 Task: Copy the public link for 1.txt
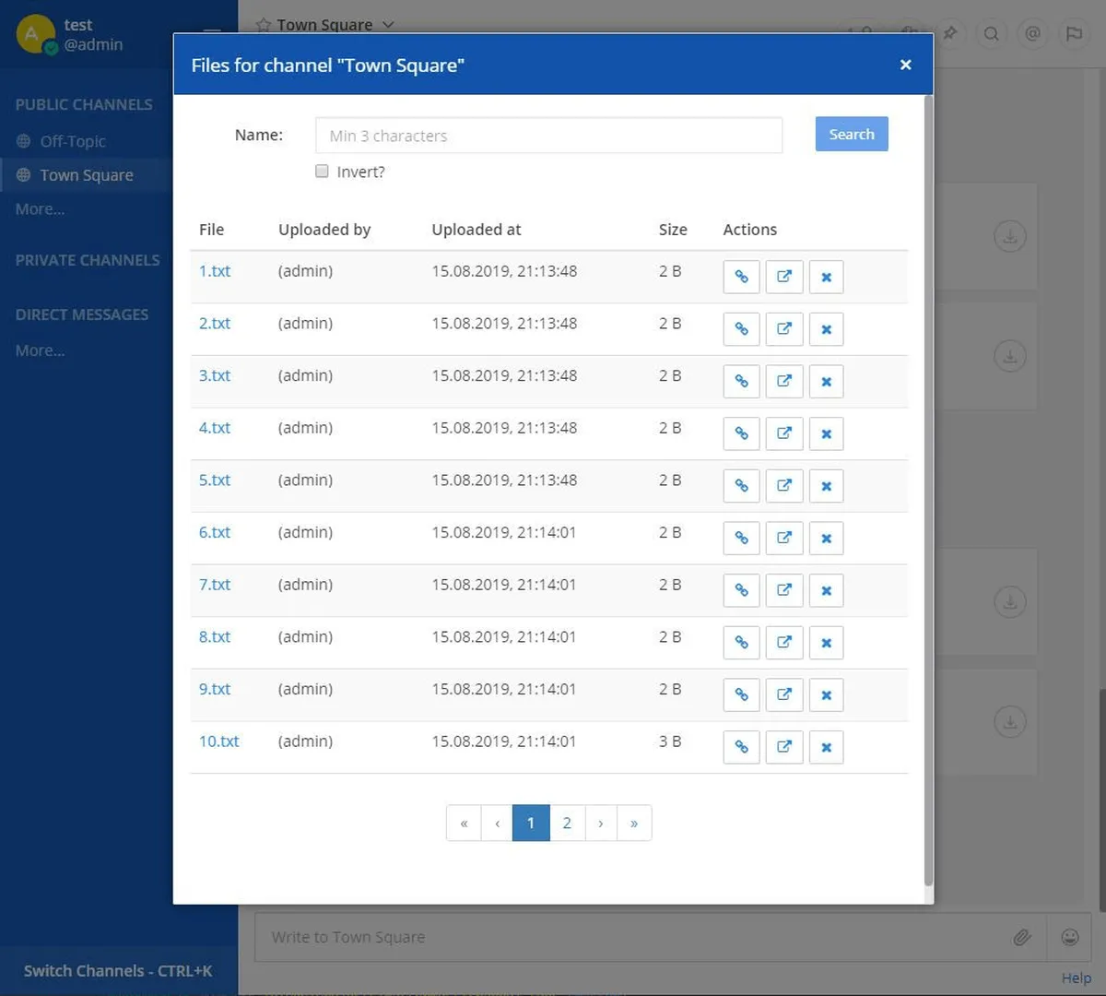coord(741,277)
